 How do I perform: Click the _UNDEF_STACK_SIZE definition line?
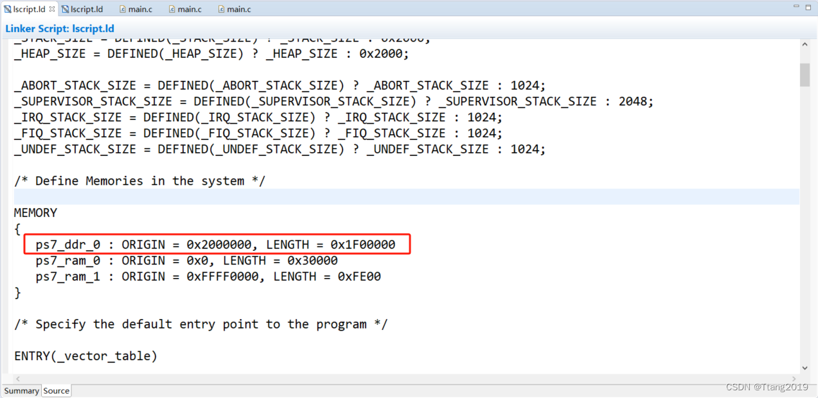pos(280,149)
